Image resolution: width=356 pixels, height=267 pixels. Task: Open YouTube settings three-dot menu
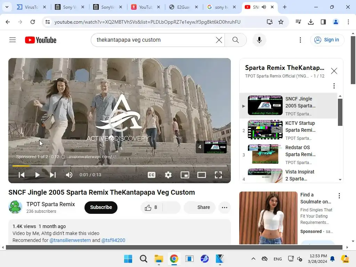pyautogui.click(x=300, y=40)
